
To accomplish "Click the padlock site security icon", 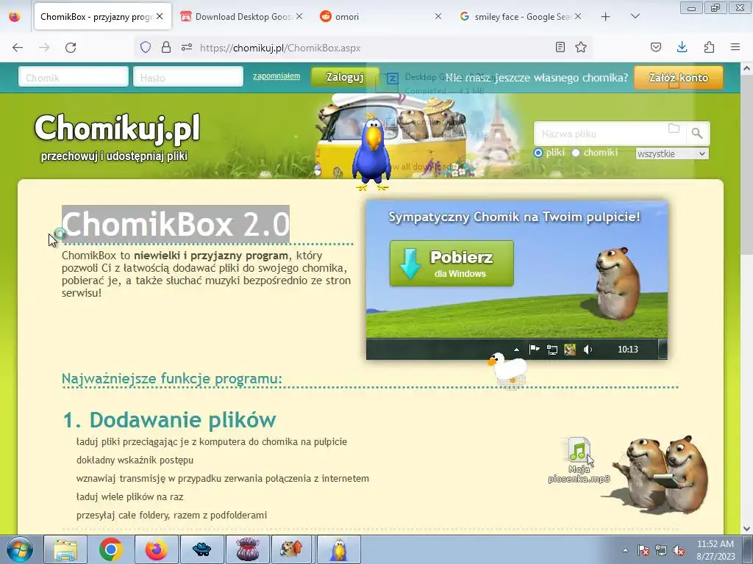I will [x=166, y=47].
